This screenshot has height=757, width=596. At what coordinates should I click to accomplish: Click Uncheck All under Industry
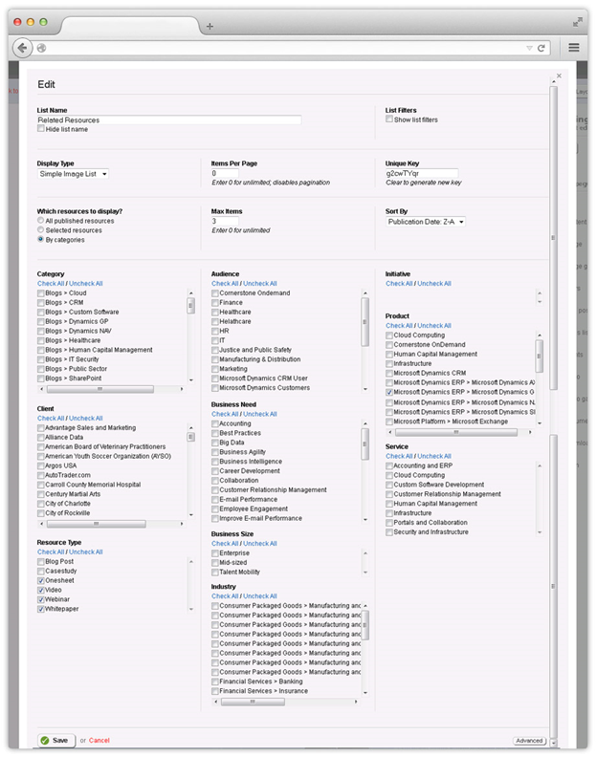click(x=260, y=595)
